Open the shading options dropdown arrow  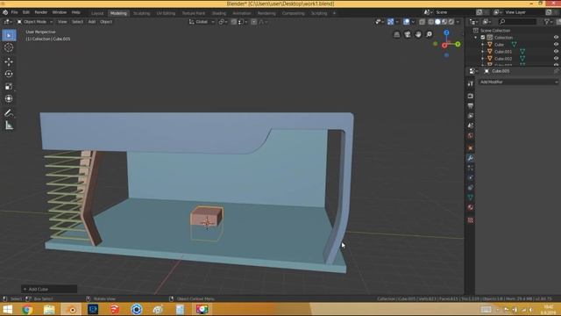pyautogui.click(x=458, y=22)
